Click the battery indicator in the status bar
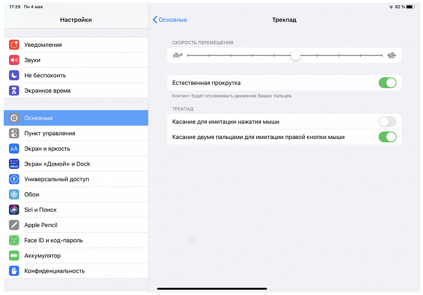The height and width of the screenshot is (295, 423). 410,7
